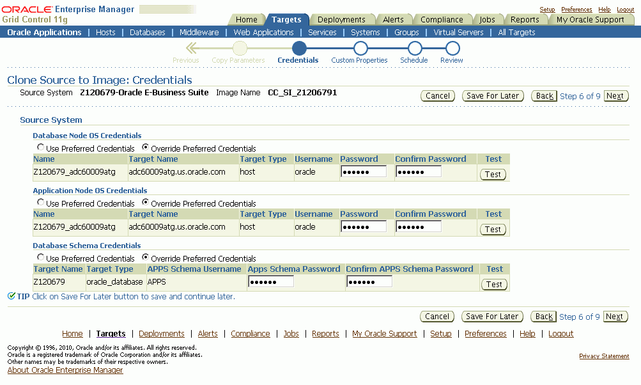Image resolution: width=641 pixels, height=385 pixels.
Task: Focus the Database Node OS Confirm Password field
Action: [419, 171]
